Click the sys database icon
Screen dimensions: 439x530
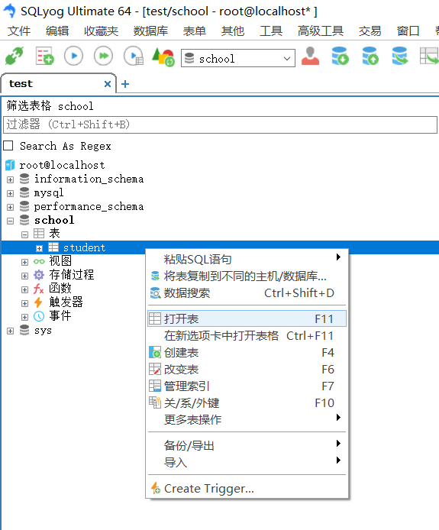24,330
